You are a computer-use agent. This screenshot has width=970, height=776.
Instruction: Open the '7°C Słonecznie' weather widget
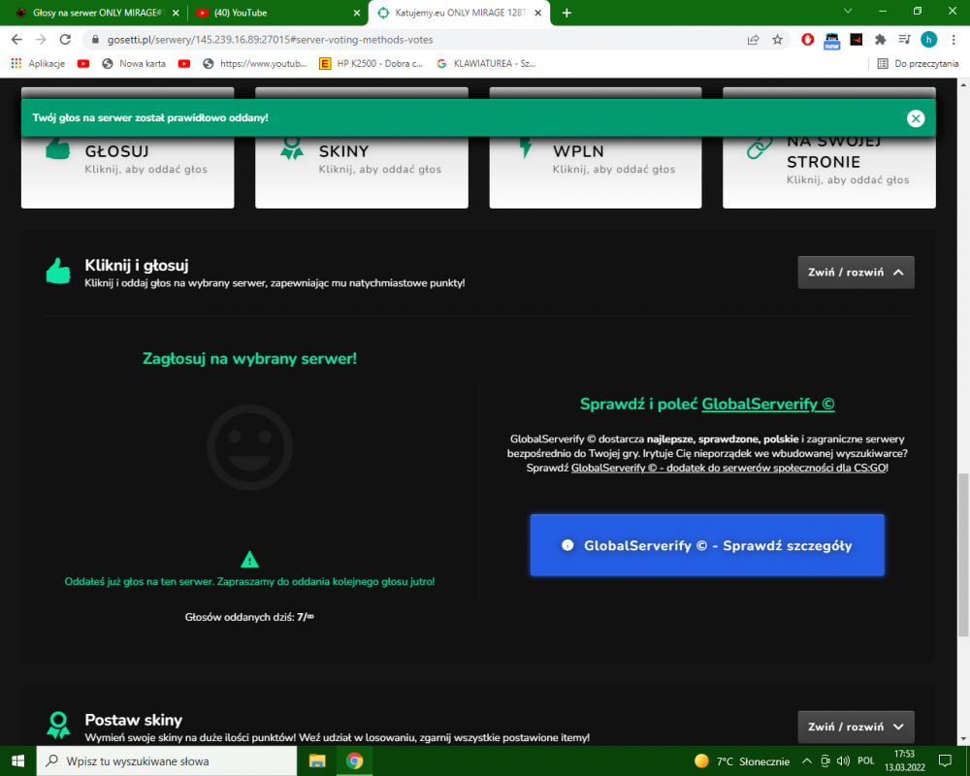tap(742, 761)
